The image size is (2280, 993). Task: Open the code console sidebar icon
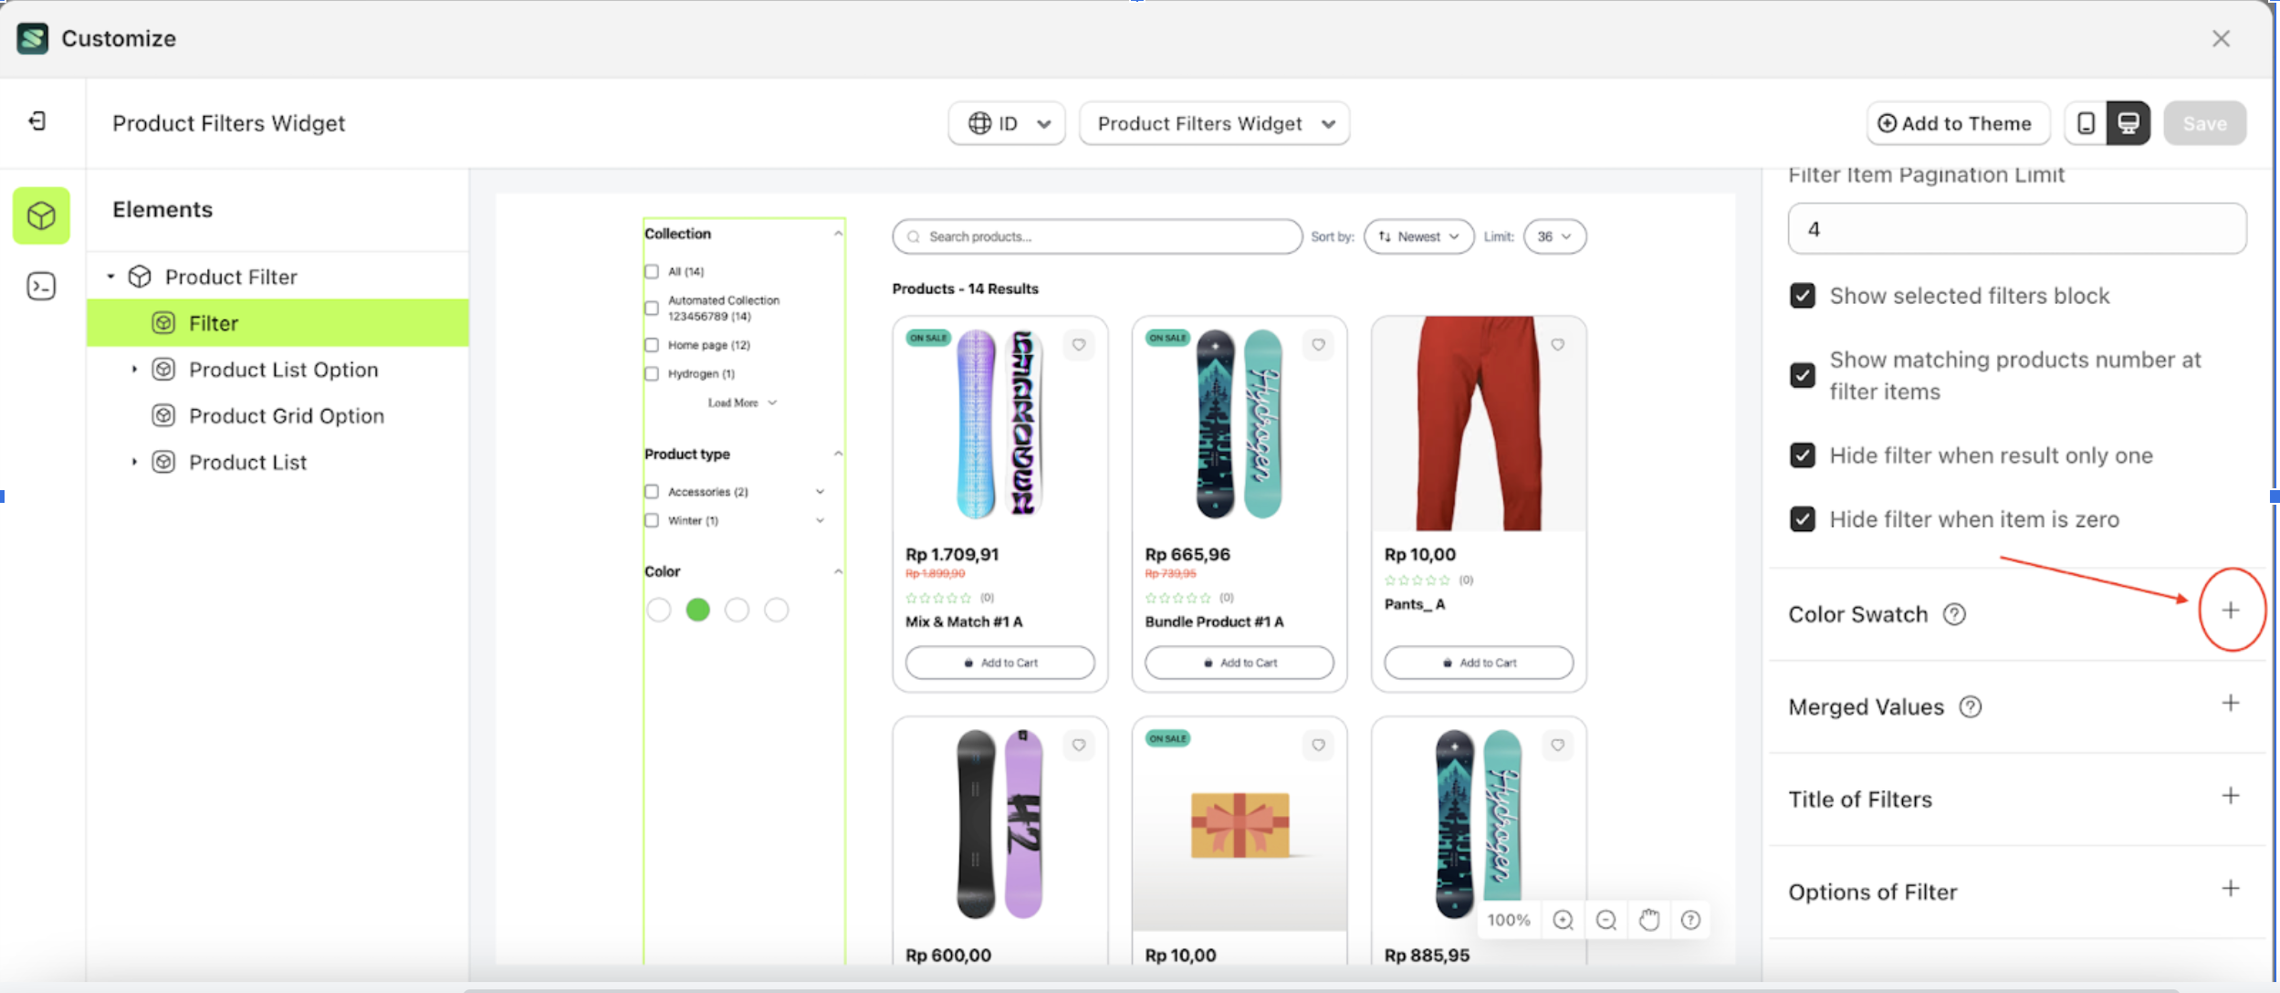41,287
